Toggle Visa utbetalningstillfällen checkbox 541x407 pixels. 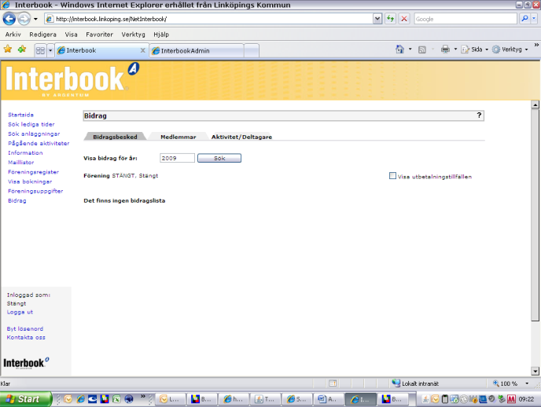coord(392,176)
